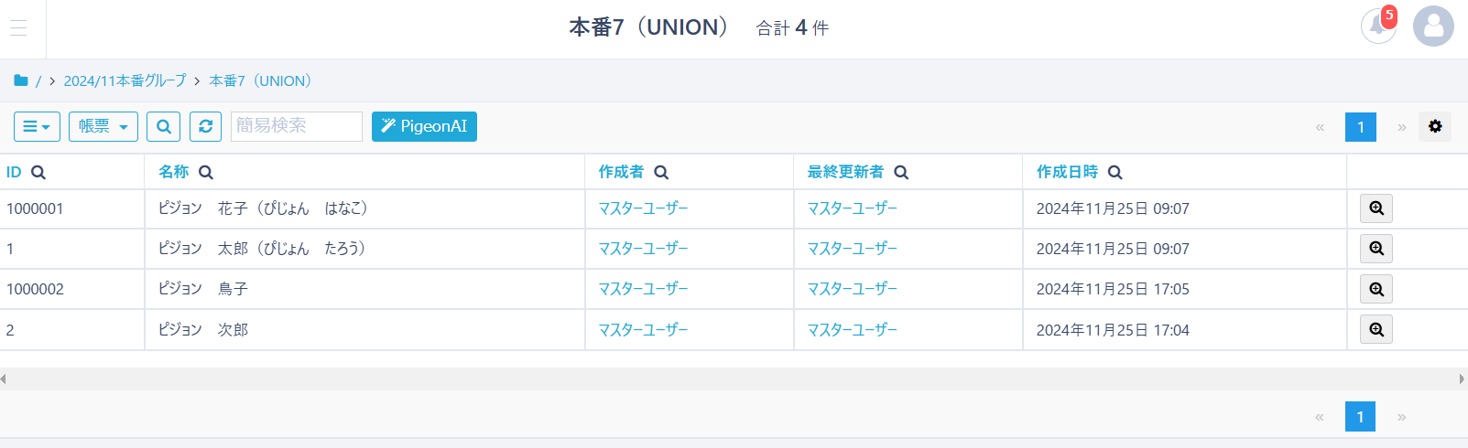1468x448 pixels.
Task: Go to next page in bottom pagination
Action: click(1401, 417)
